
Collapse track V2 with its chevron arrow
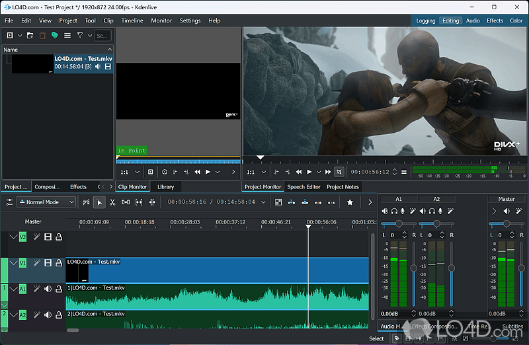coord(13,237)
